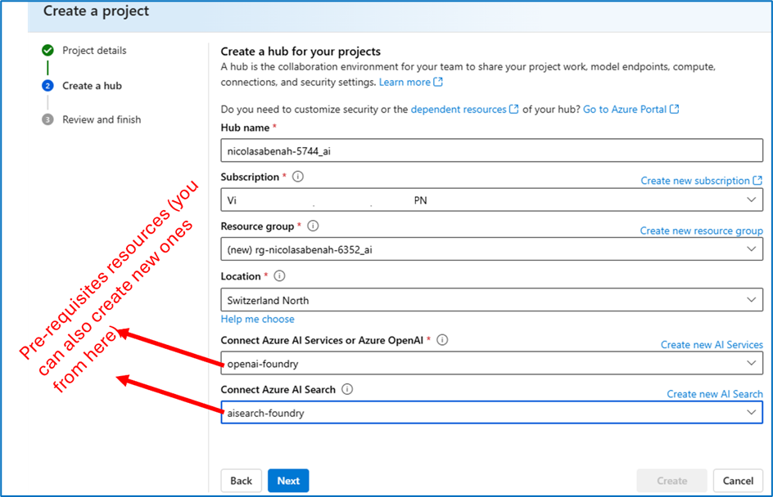
Task: Click the Back button
Action: tap(241, 481)
